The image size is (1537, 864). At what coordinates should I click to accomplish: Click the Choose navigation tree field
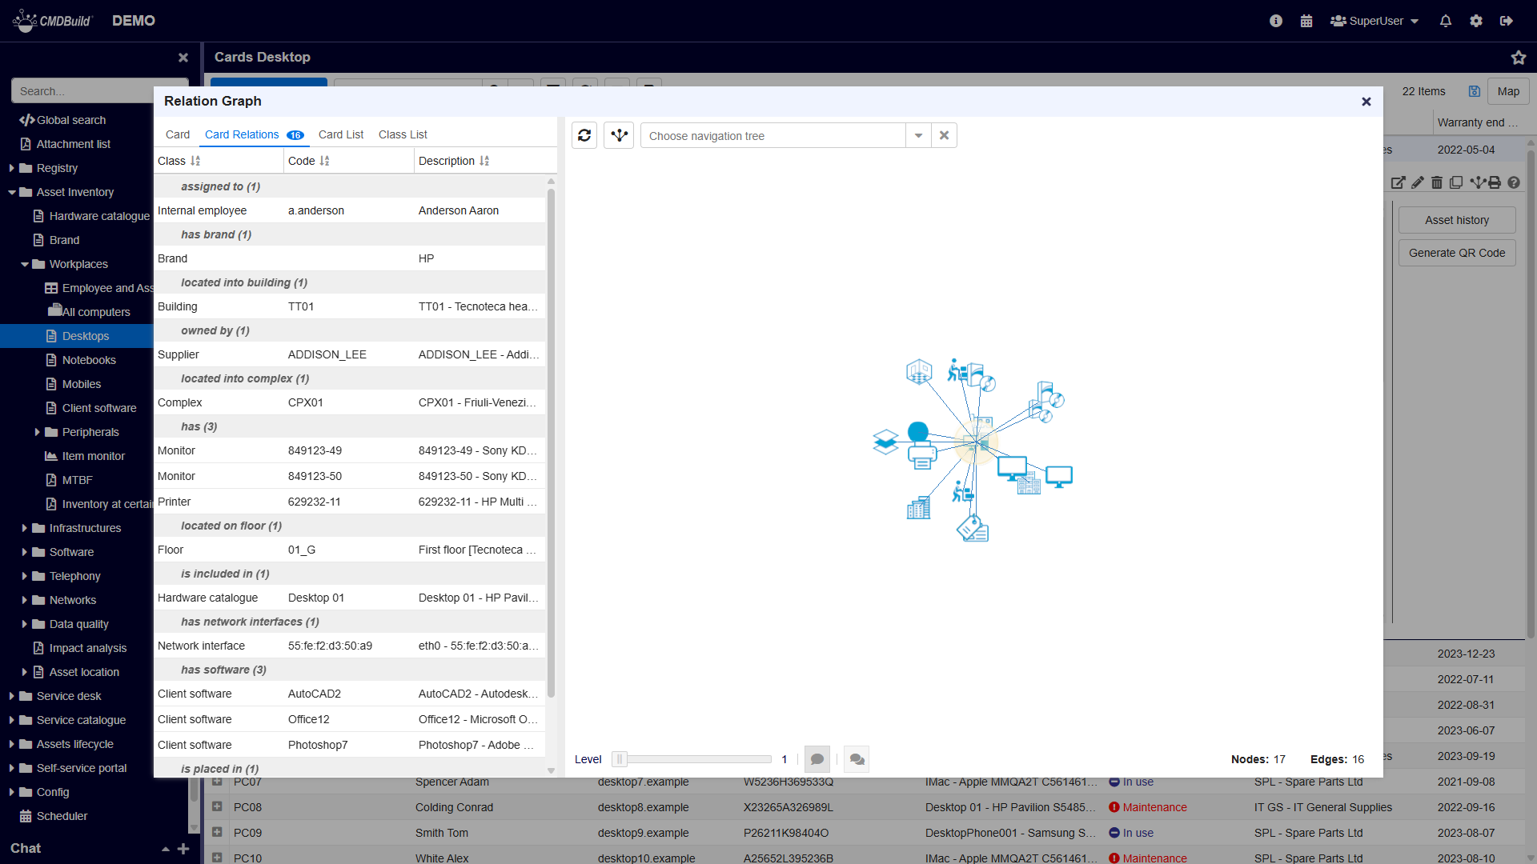point(773,135)
